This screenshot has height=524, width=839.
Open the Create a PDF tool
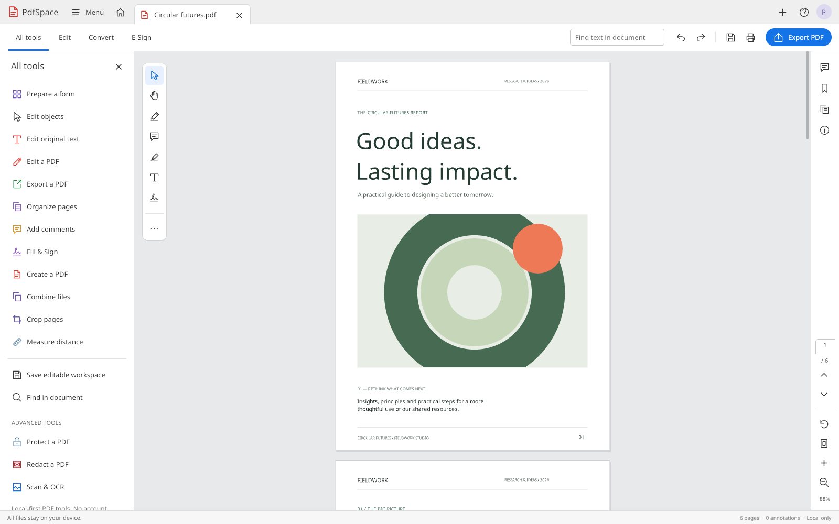click(x=67, y=275)
